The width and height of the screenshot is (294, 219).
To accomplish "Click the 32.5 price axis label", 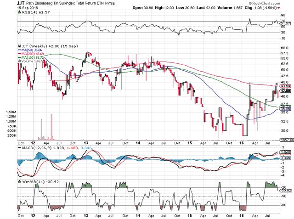I will point(284,121).
